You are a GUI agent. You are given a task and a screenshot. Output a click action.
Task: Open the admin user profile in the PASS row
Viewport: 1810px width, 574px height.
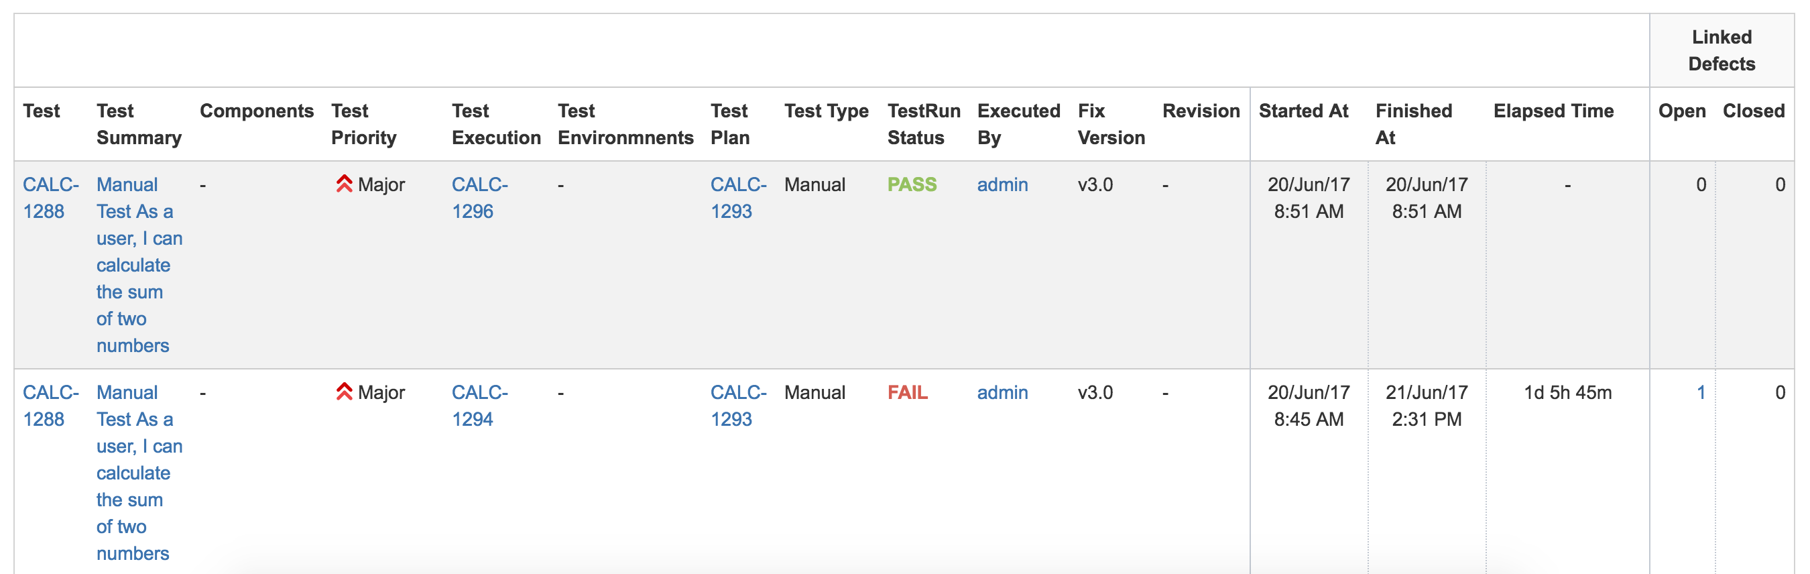pyautogui.click(x=1003, y=185)
